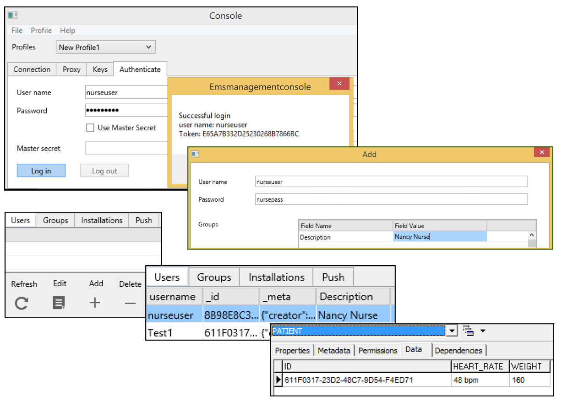
Task: Click the 48 bpm cell
Action: [480, 380]
